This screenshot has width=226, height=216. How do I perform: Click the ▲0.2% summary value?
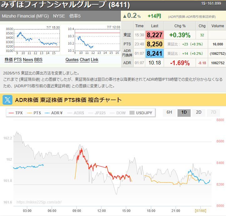(132, 16)
